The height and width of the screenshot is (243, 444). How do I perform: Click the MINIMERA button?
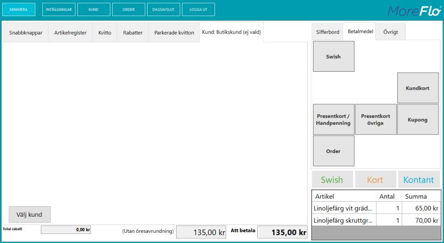point(19,9)
